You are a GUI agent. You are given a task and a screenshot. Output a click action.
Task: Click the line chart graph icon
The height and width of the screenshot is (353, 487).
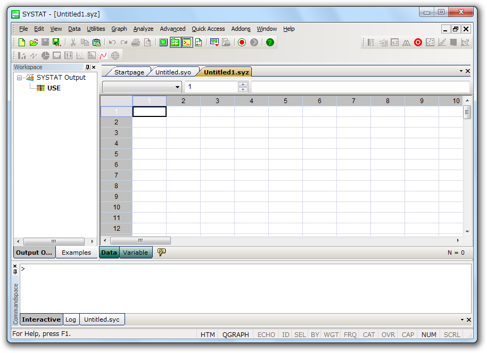tap(34, 55)
